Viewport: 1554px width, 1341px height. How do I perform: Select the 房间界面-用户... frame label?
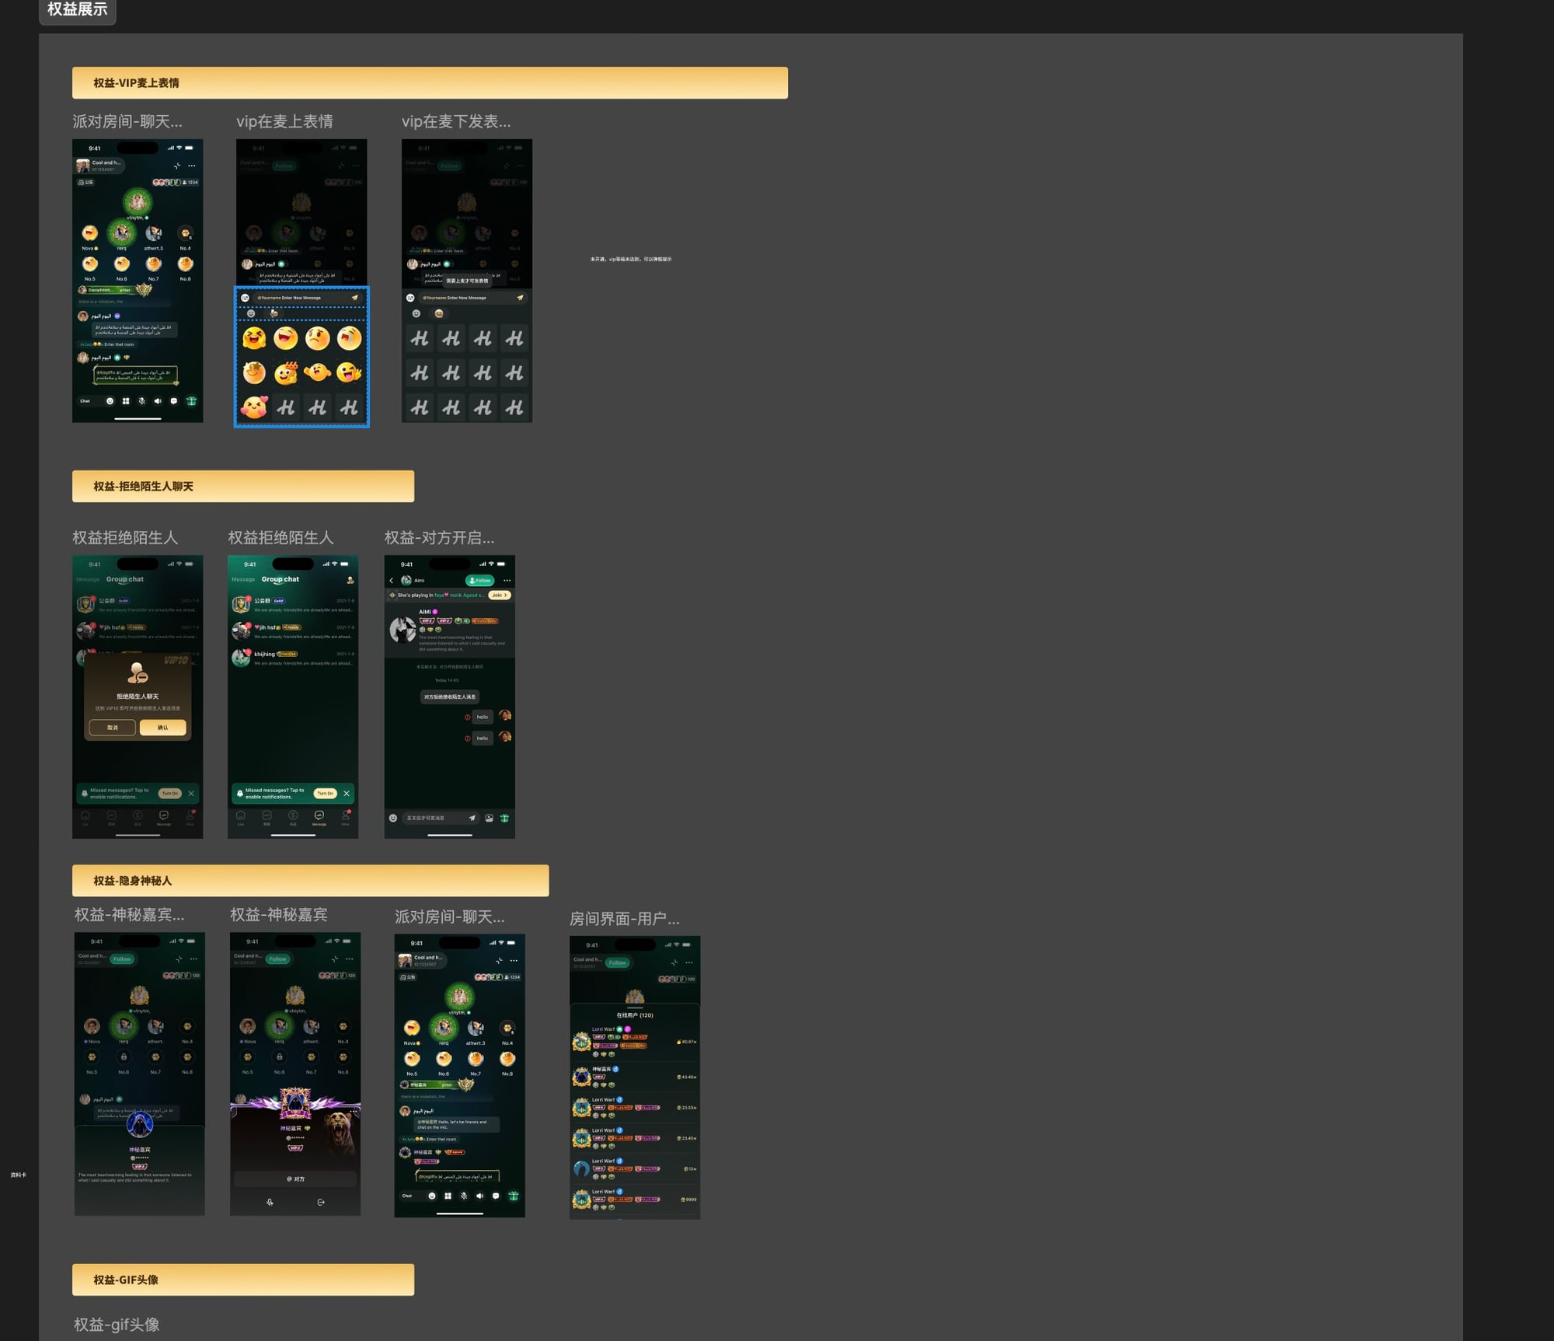click(625, 918)
